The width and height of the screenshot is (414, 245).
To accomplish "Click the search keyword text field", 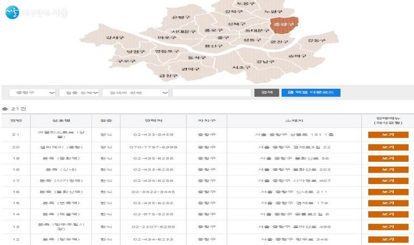I will 211,93.
